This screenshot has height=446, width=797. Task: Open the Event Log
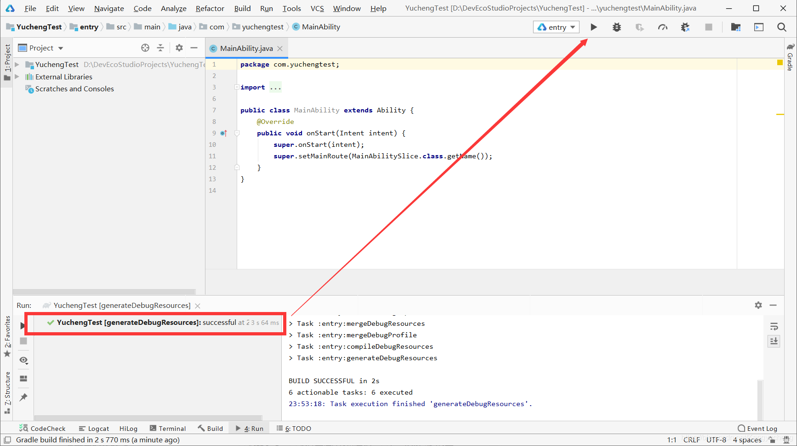pos(757,428)
